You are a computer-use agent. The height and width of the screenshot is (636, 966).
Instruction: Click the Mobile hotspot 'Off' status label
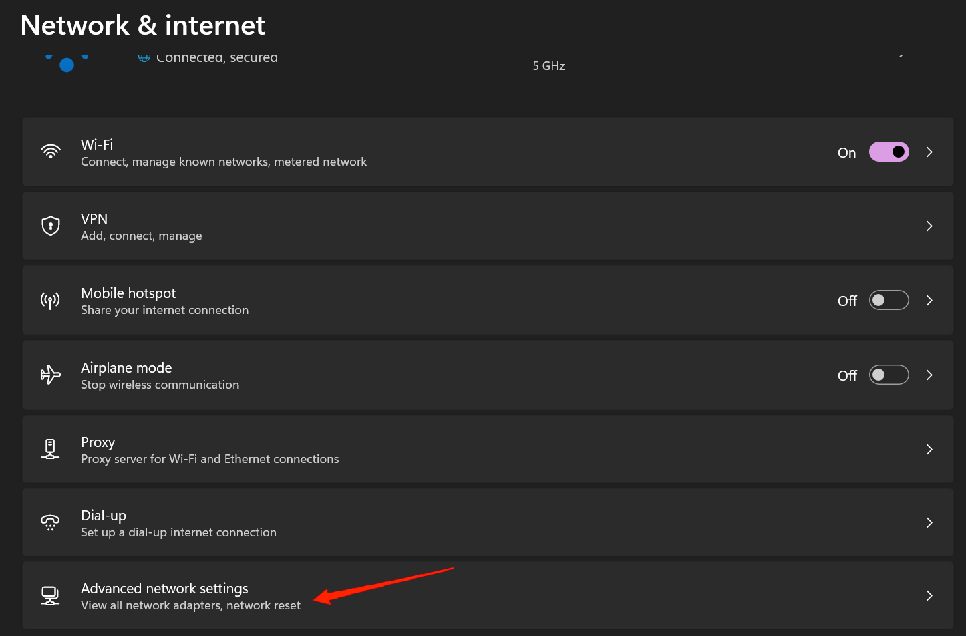[x=848, y=301]
